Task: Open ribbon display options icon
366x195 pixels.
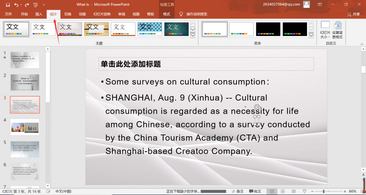Action: coord(320,4)
